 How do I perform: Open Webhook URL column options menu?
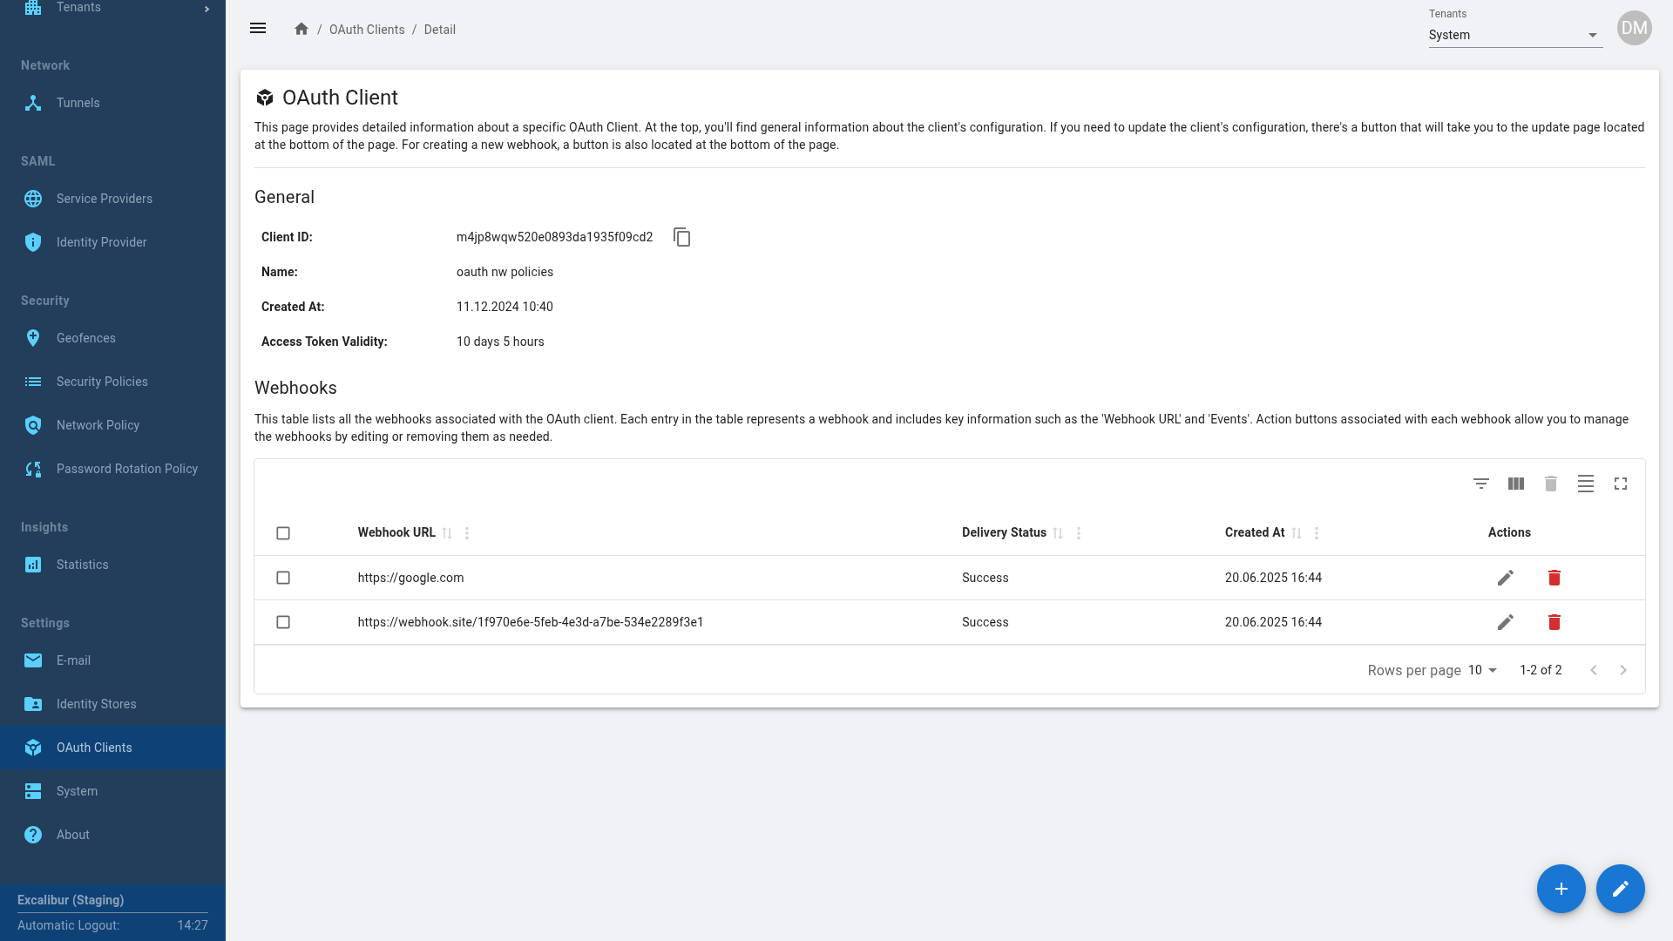pyautogui.click(x=467, y=533)
